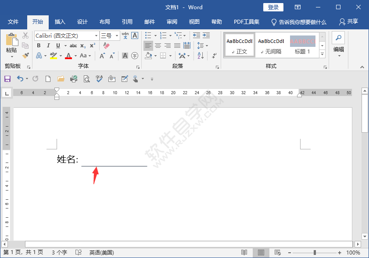Switch to the 引用 tab

[x=127, y=22]
